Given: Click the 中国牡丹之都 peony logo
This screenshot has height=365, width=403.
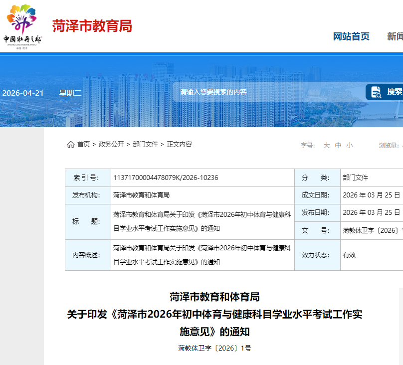Looking at the screenshot, I should pyautogui.click(x=22, y=26).
